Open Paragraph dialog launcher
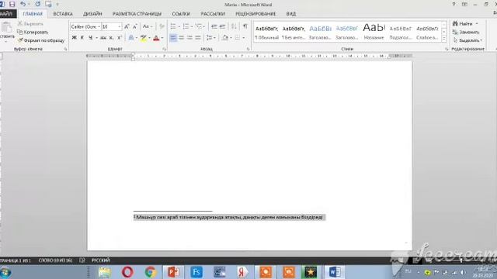The image size is (497, 279). [x=248, y=49]
